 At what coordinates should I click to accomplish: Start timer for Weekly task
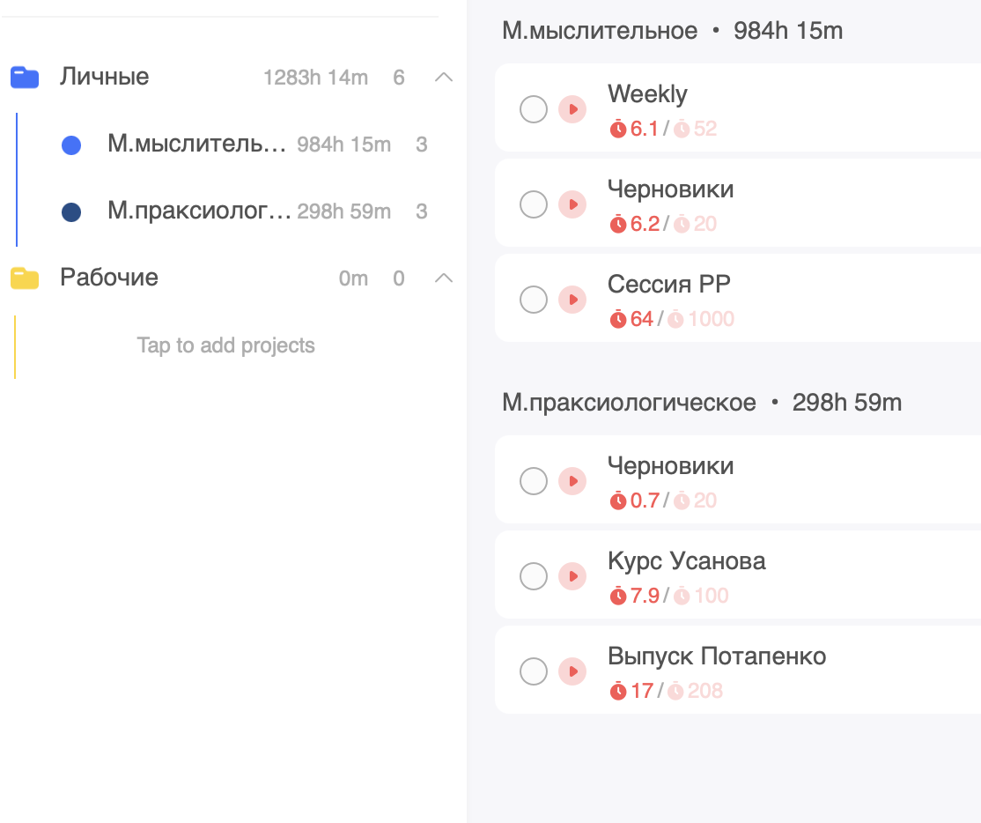[572, 109]
